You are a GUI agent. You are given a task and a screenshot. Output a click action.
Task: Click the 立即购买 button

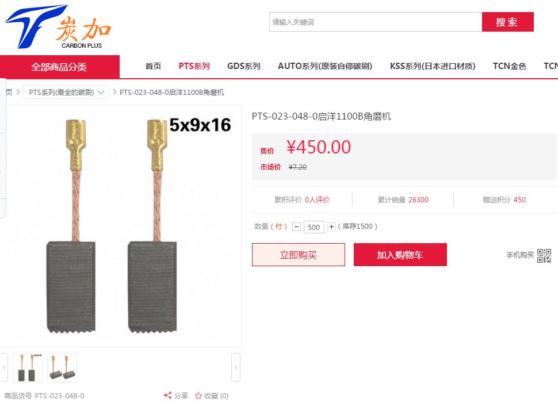click(x=298, y=255)
